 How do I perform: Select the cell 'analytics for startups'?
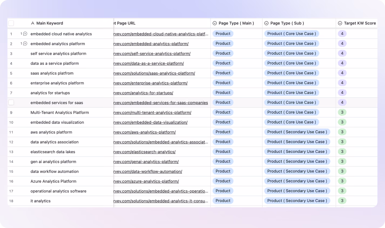(50, 93)
